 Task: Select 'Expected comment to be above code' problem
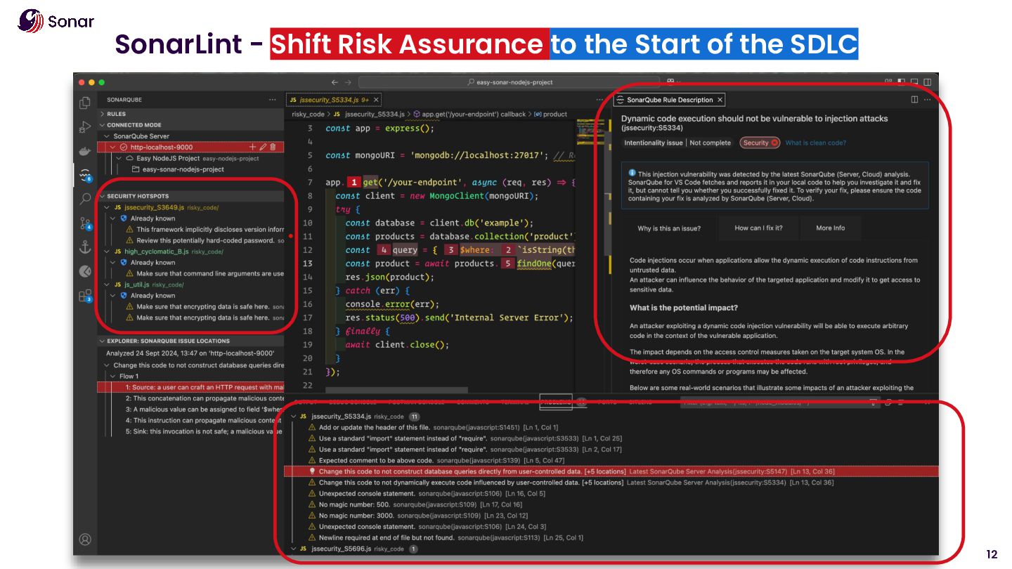point(611,460)
